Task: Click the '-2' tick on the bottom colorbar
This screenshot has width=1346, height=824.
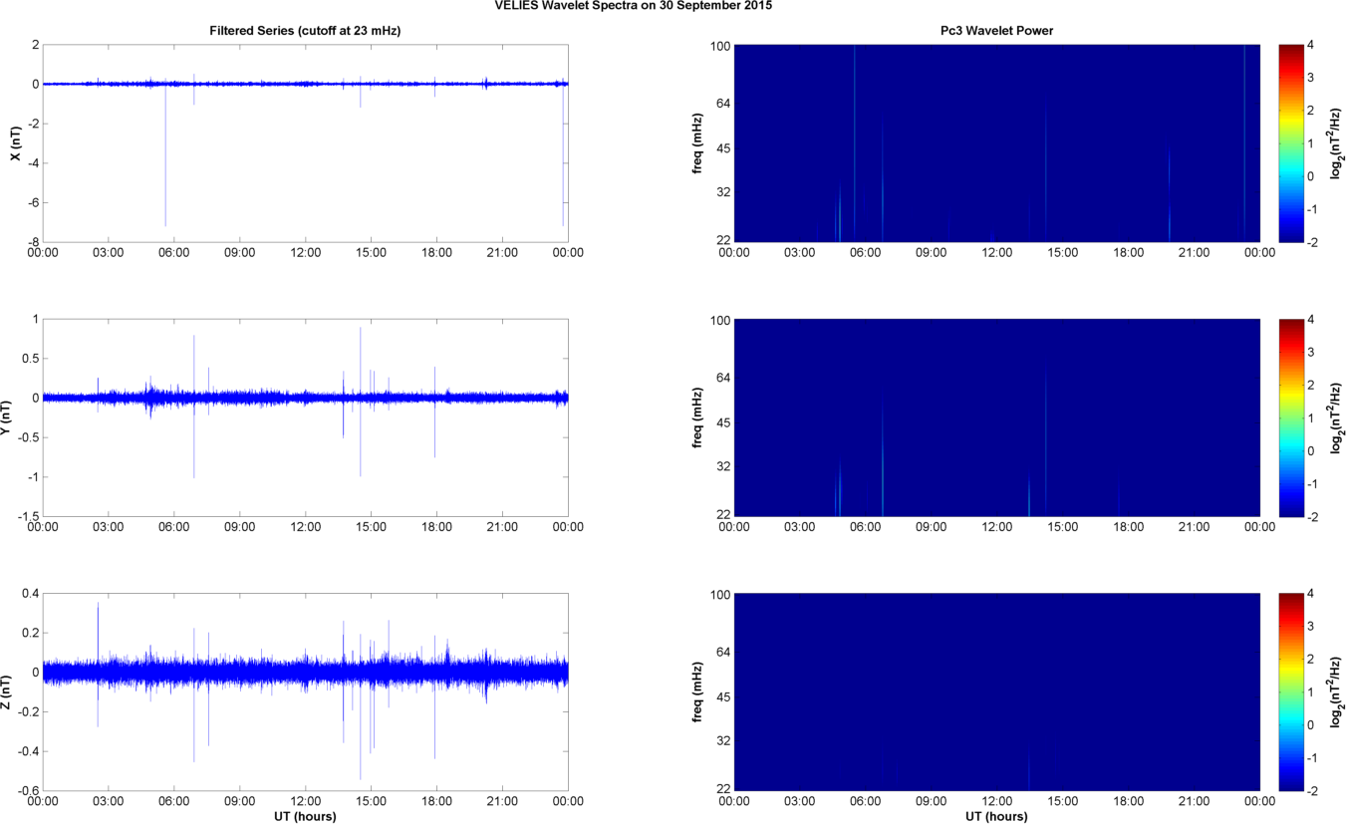Action: click(1314, 790)
